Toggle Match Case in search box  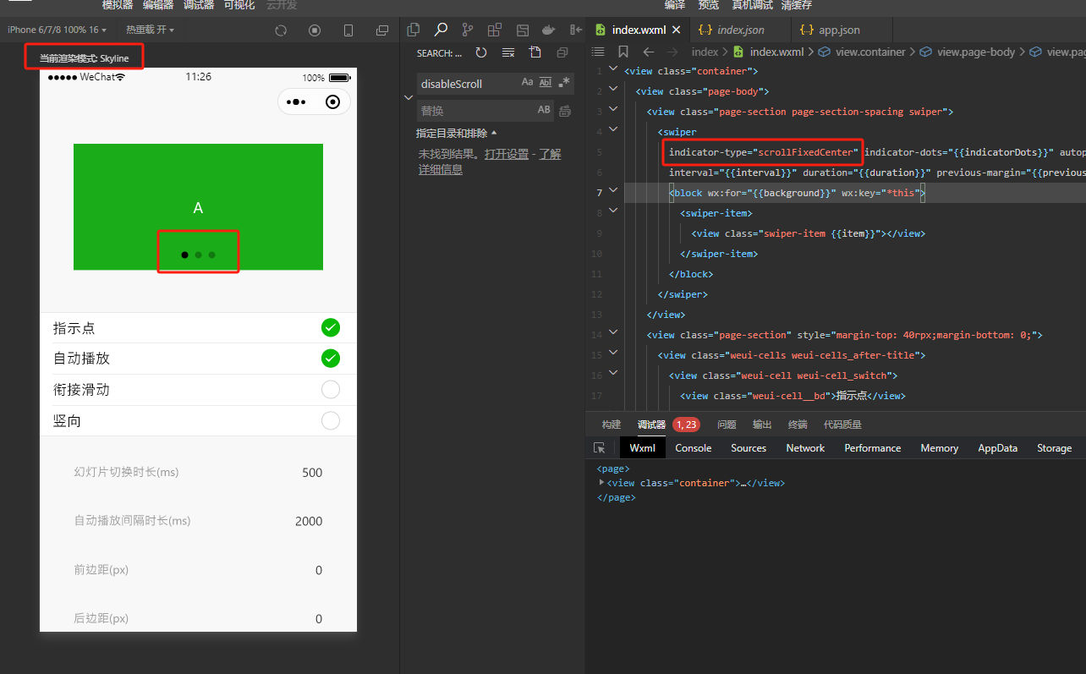click(x=528, y=83)
